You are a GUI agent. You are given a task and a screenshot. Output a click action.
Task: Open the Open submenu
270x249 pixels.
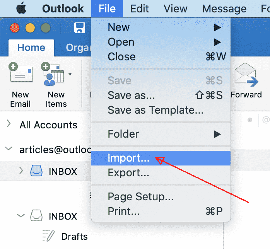pos(161,42)
